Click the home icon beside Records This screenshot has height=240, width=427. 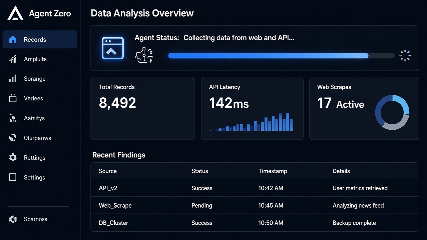pyautogui.click(x=13, y=40)
